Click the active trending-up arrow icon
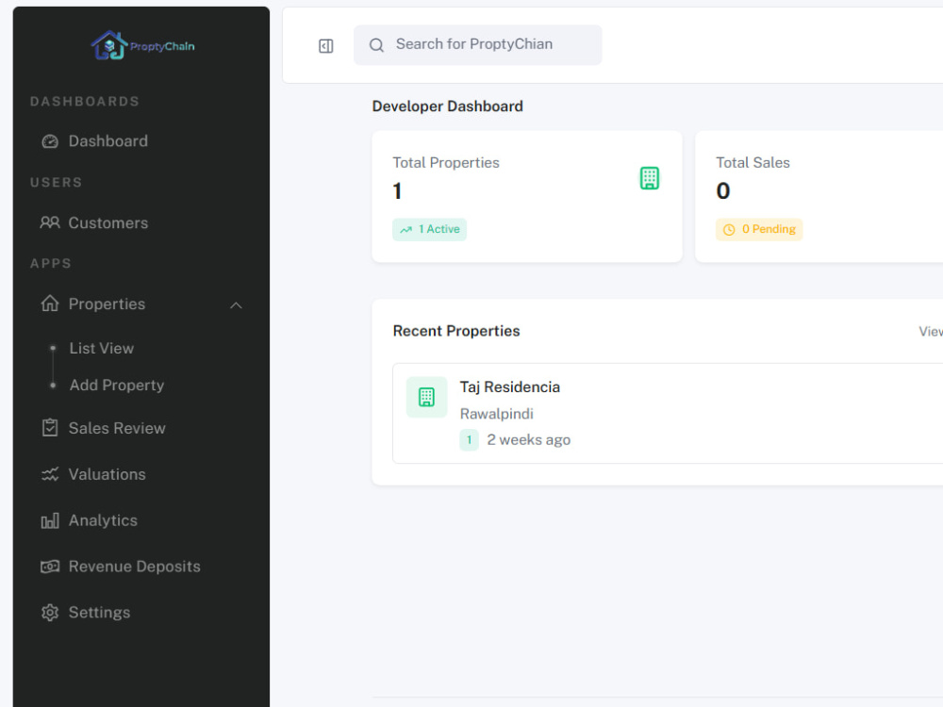943x707 pixels. pyautogui.click(x=406, y=230)
